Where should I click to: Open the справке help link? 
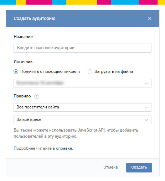coord(64,148)
